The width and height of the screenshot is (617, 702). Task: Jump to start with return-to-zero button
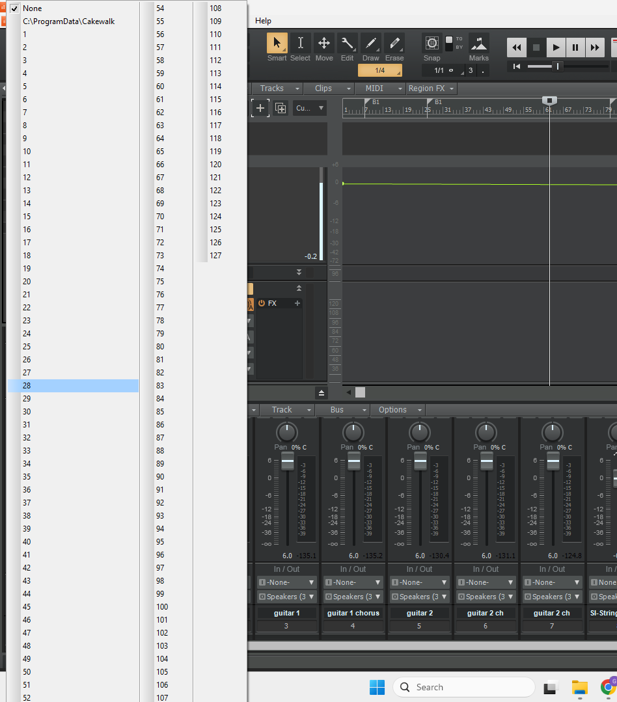click(516, 66)
